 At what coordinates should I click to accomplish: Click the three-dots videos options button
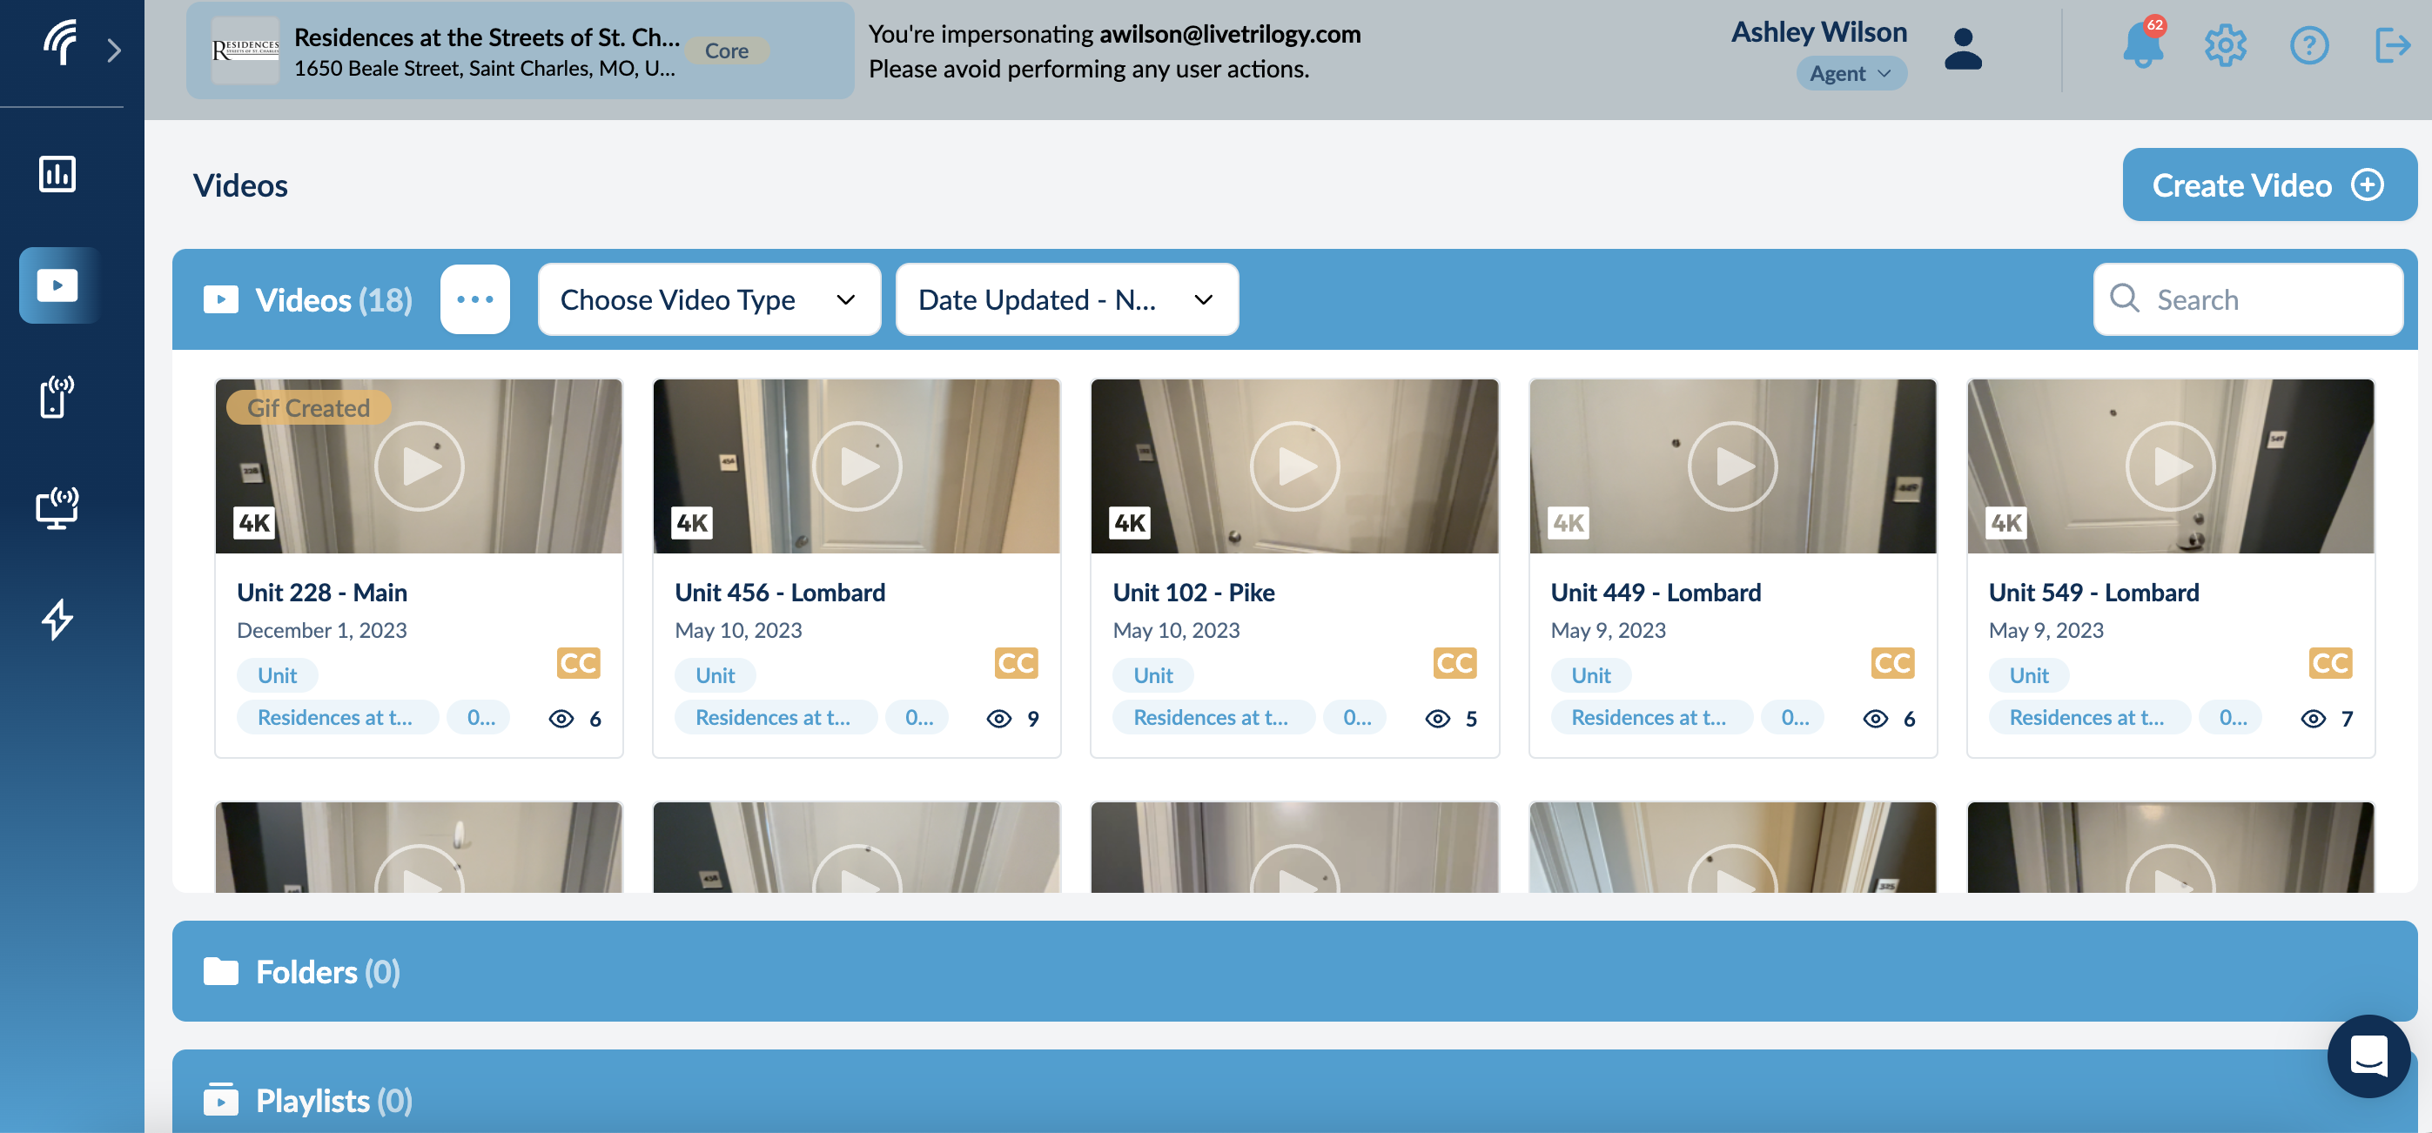[475, 299]
